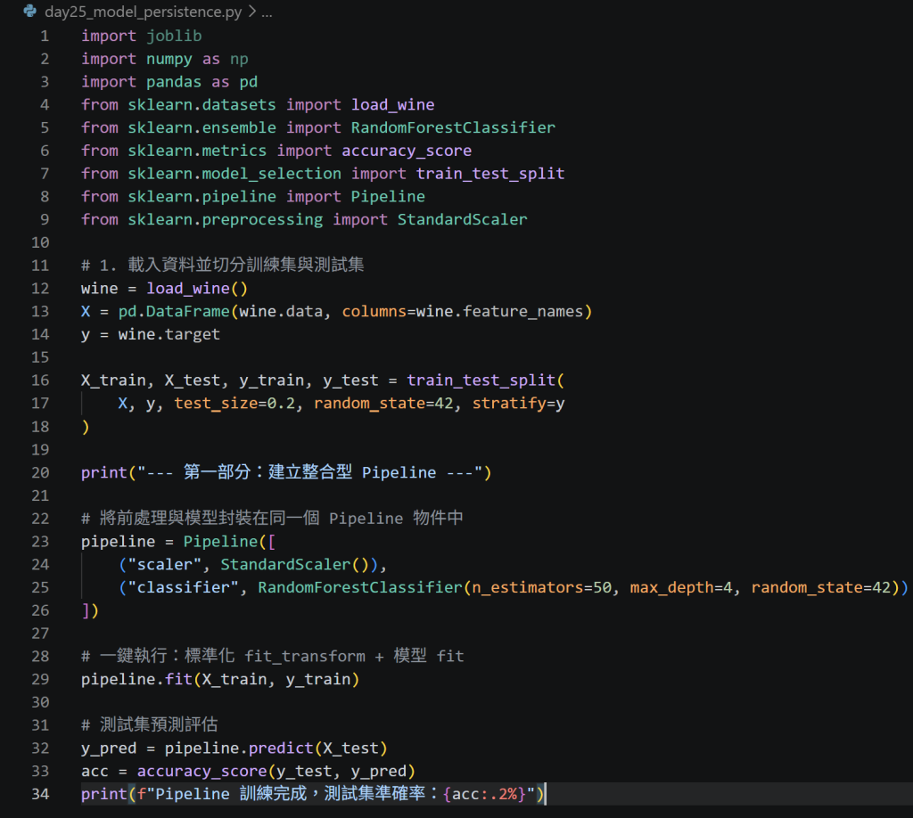
Task: Click the max_depth parameter on line 25
Action: pyautogui.click(x=672, y=587)
